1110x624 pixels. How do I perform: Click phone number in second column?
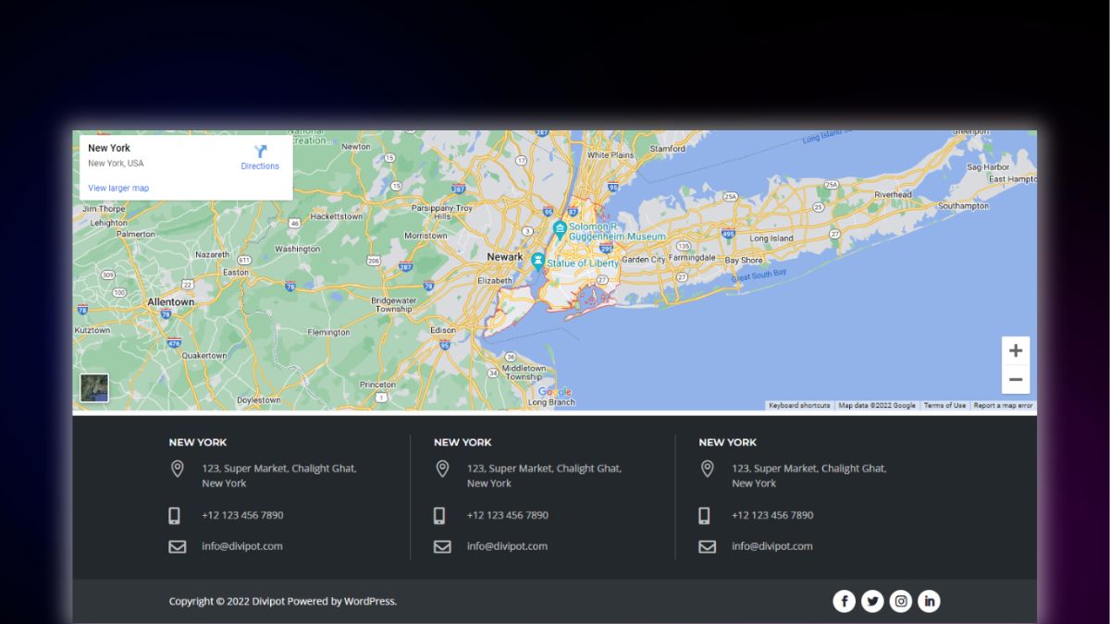(508, 515)
